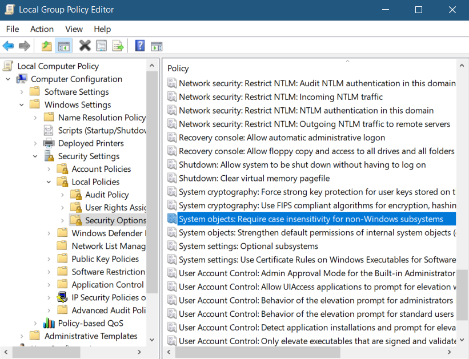Open the Help menu
Viewport: 469px width, 359px height.
pyautogui.click(x=102, y=29)
